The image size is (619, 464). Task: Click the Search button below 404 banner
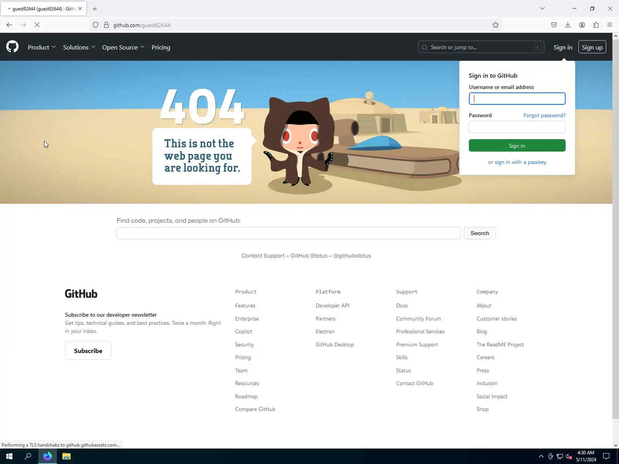tap(480, 233)
